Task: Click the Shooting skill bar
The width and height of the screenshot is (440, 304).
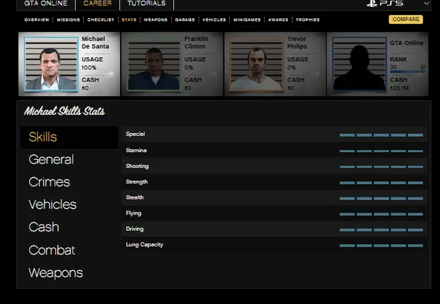Action: [x=381, y=167]
